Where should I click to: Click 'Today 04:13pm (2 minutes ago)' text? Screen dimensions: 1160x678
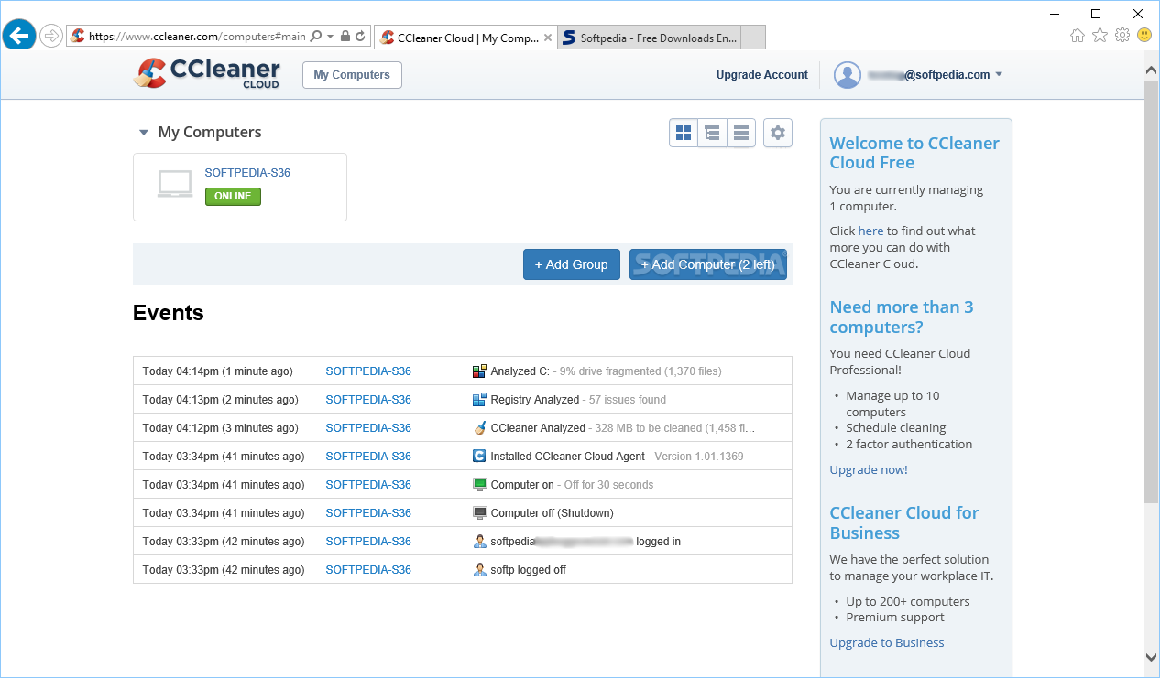(221, 400)
